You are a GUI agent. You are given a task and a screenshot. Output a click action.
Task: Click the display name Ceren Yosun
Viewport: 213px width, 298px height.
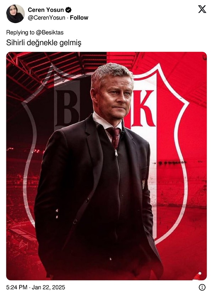pyautogui.click(x=45, y=10)
